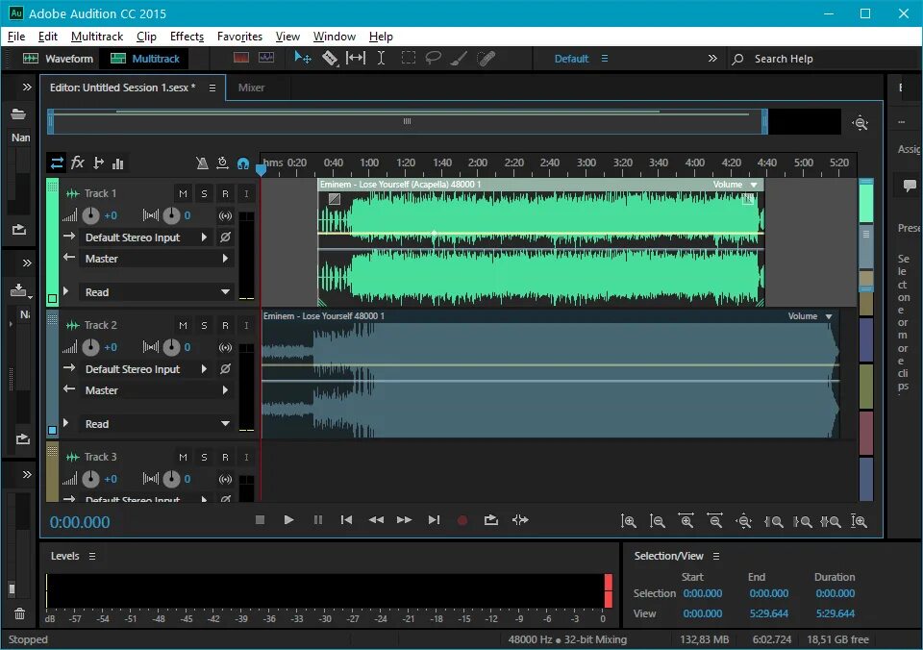923x650 pixels.
Task: Click the red Record button
Action: tap(462, 520)
